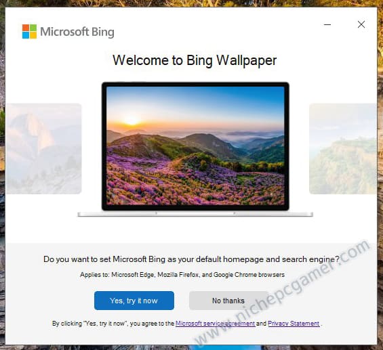Image resolution: width=383 pixels, height=350 pixels.
Task: Minimize the Bing Wallpaper window
Action: [x=327, y=24]
